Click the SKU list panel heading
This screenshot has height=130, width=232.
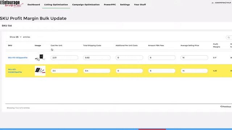[x=7, y=26]
